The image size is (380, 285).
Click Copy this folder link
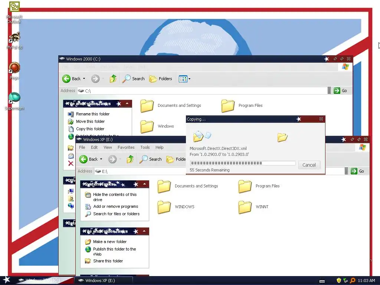tap(90, 129)
